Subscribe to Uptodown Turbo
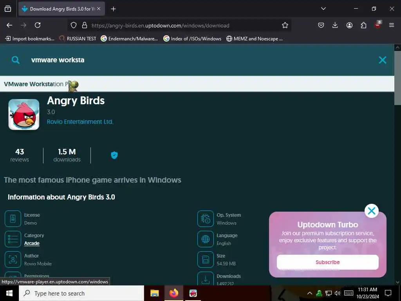 [x=328, y=262]
